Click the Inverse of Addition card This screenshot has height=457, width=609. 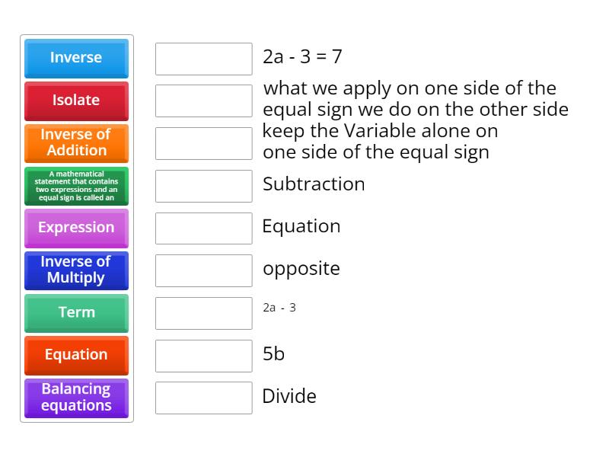pyautogui.click(x=76, y=143)
